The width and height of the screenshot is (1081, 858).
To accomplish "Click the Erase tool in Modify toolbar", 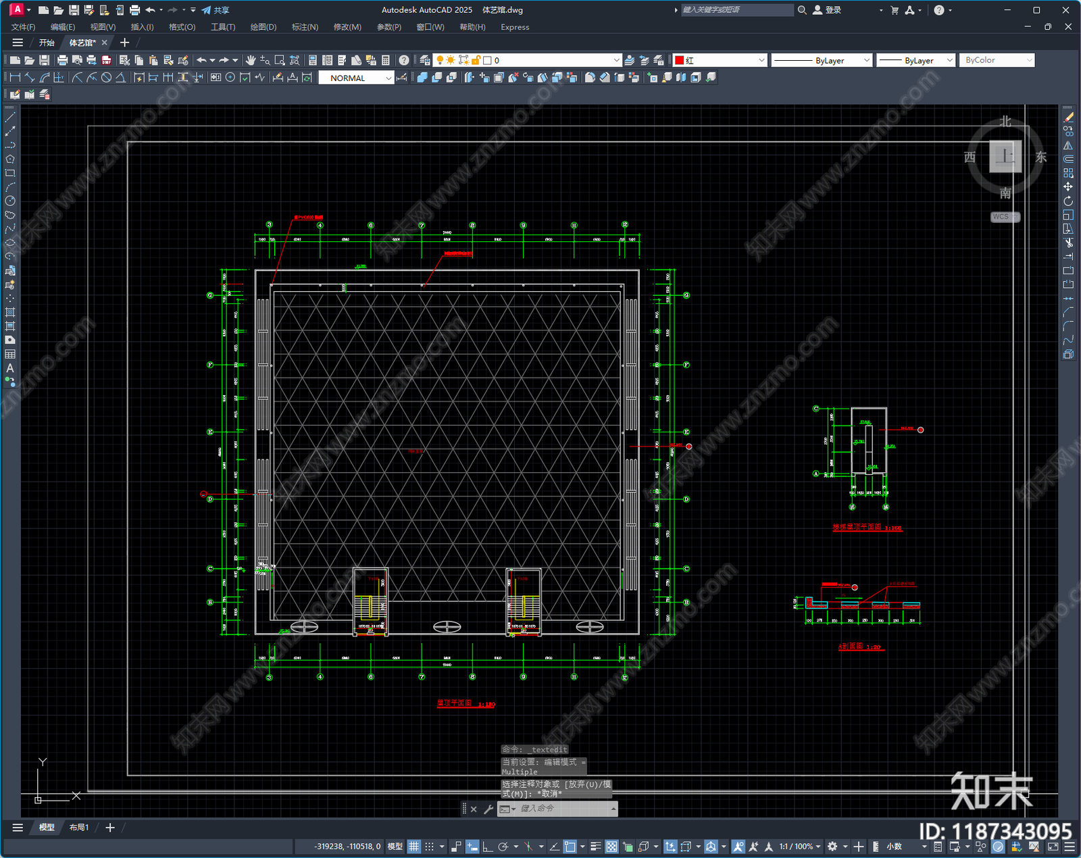I will point(1068,118).
